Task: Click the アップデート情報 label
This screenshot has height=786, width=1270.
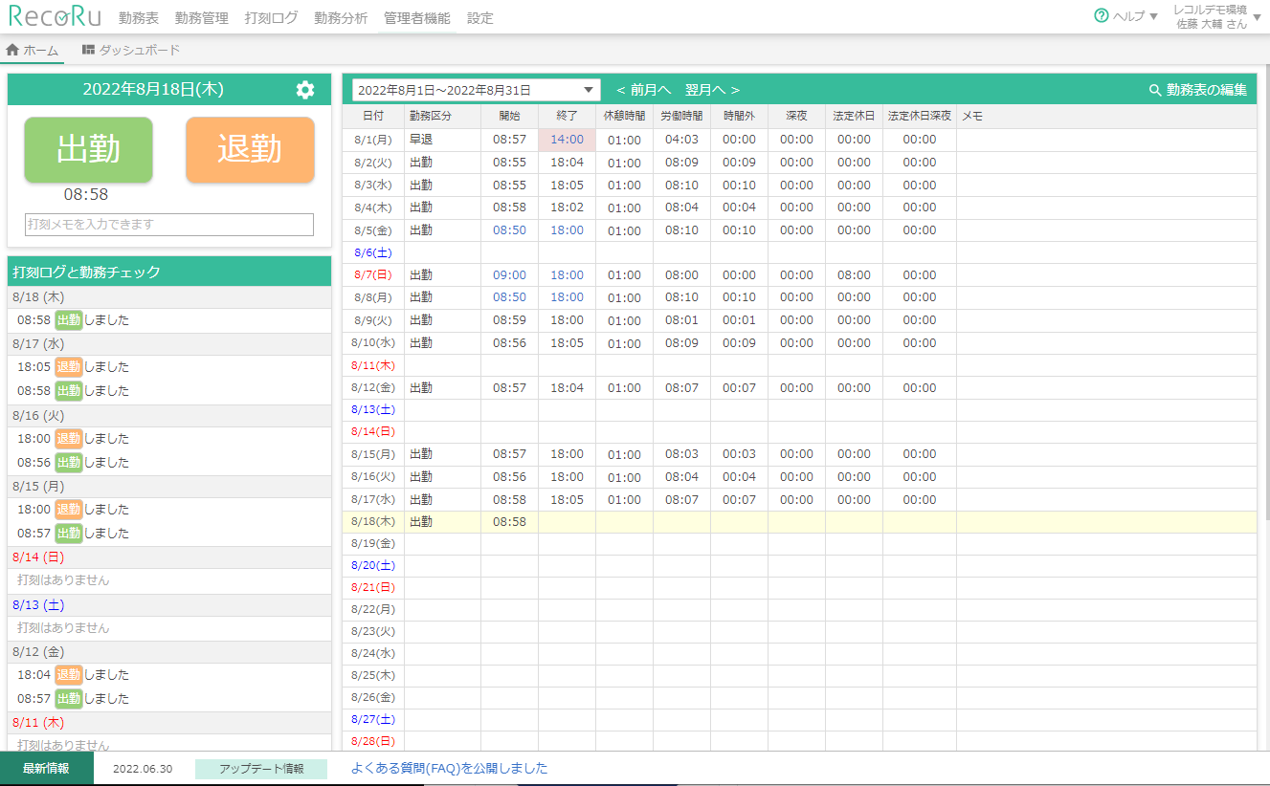Action: (x=261, y=769)
